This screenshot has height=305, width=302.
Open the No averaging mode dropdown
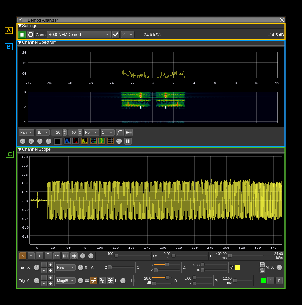coord(91,132)
